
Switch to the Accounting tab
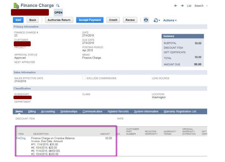pos(48,111)
